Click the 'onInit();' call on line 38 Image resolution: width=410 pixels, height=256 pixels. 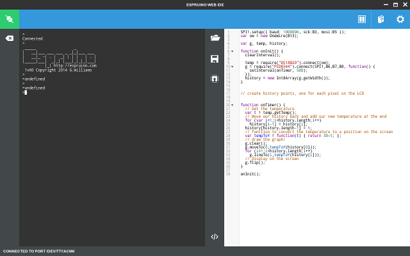pyautogui.click(x=250, y=174)
